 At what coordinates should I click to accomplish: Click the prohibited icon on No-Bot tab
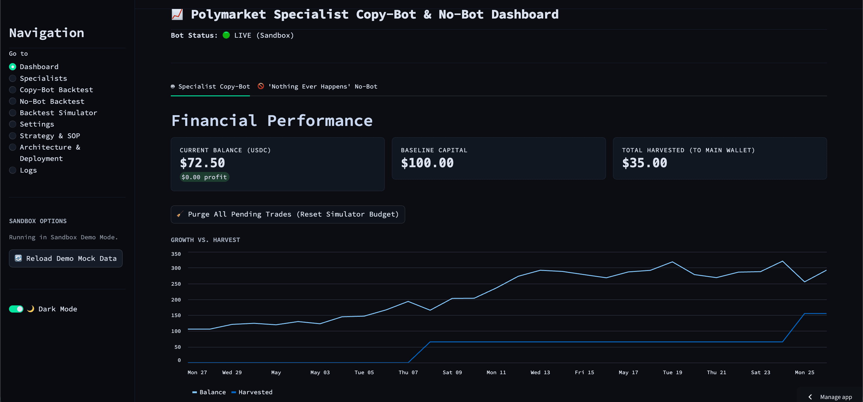[261, 86]
